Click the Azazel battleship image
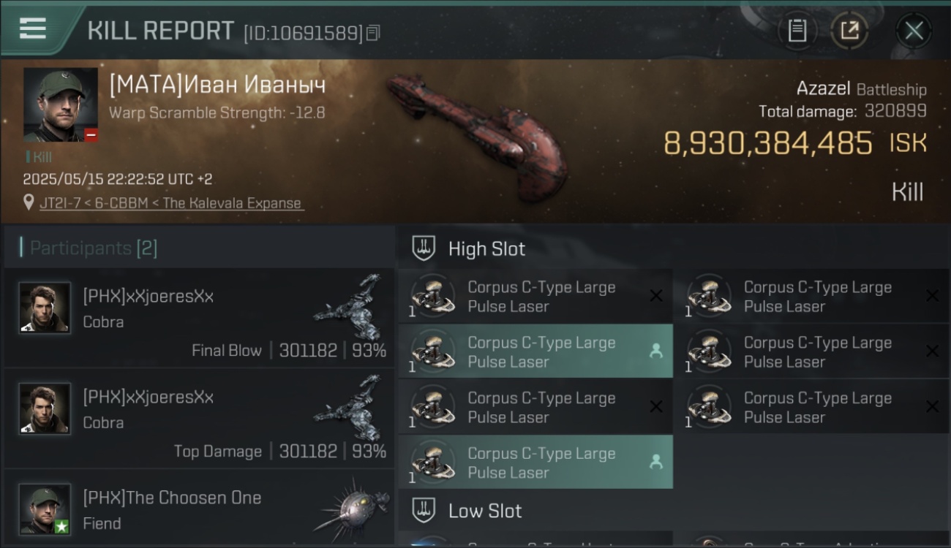 pyautogui.click(x=478, y=137)
